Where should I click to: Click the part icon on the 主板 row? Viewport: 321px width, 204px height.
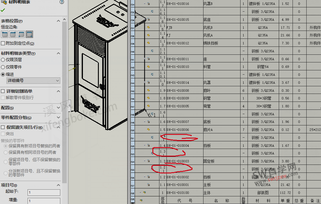(x=148, y=184)
